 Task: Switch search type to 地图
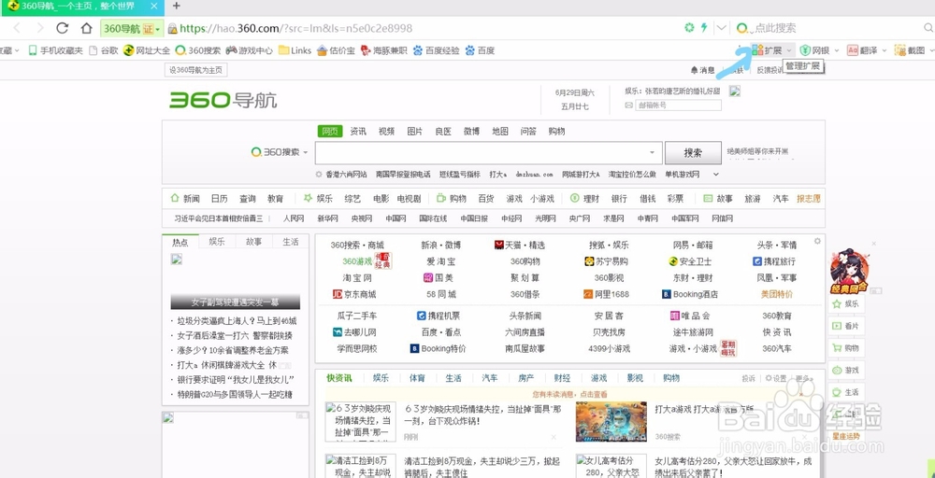[500, 132]
